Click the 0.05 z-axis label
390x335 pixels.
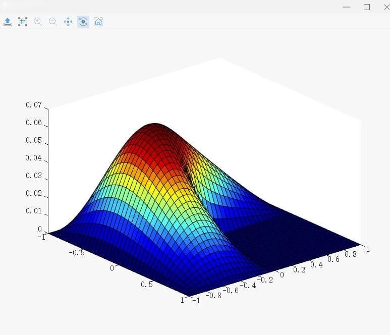pos(34,140)
